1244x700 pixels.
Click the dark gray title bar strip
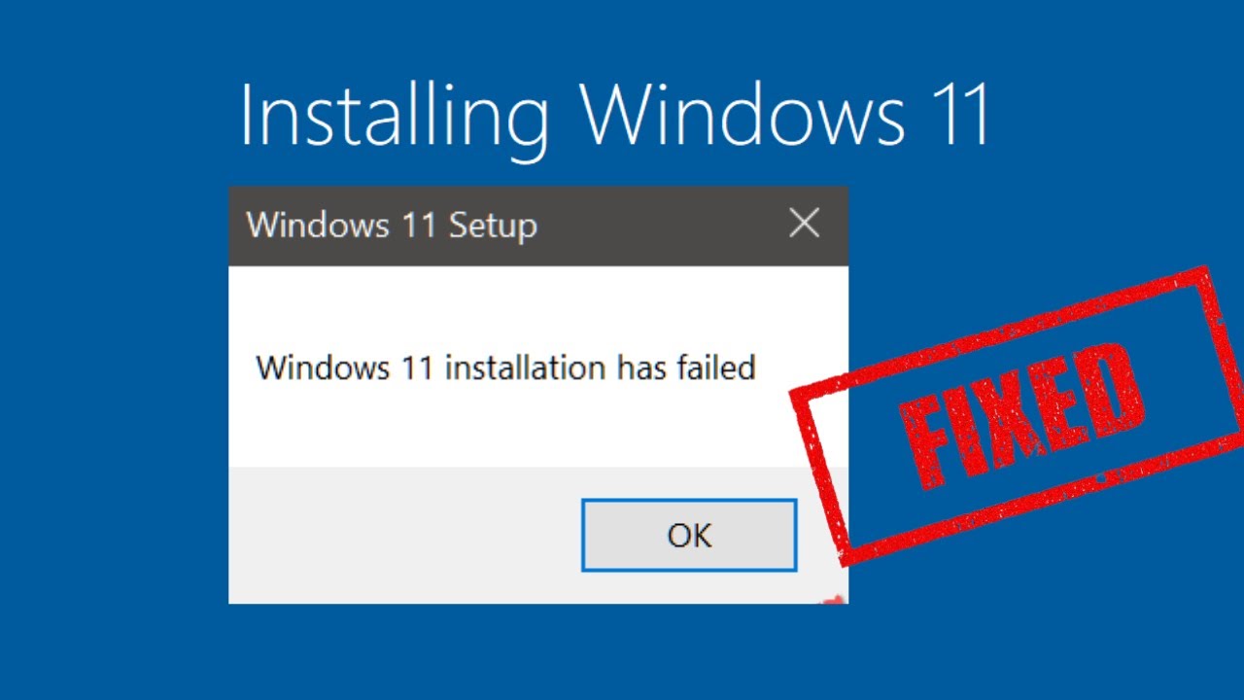point(632,225)
